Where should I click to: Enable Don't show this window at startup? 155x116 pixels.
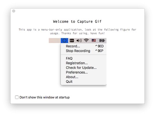[17, 97]
